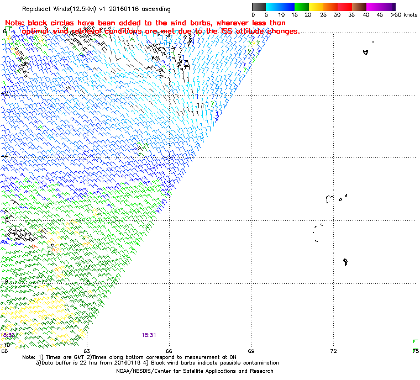Click the '63' longitude axis label

(x=87, y=351)
